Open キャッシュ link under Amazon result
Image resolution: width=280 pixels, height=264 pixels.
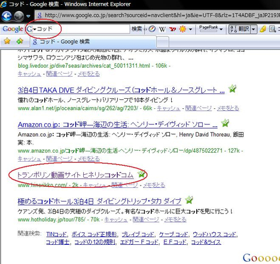coord(29,159)
